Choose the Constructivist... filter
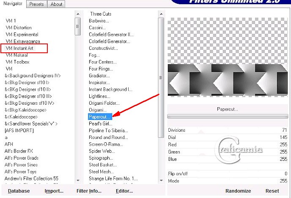The height and width of the screenshot is (198, 291). tap(103, 48)
